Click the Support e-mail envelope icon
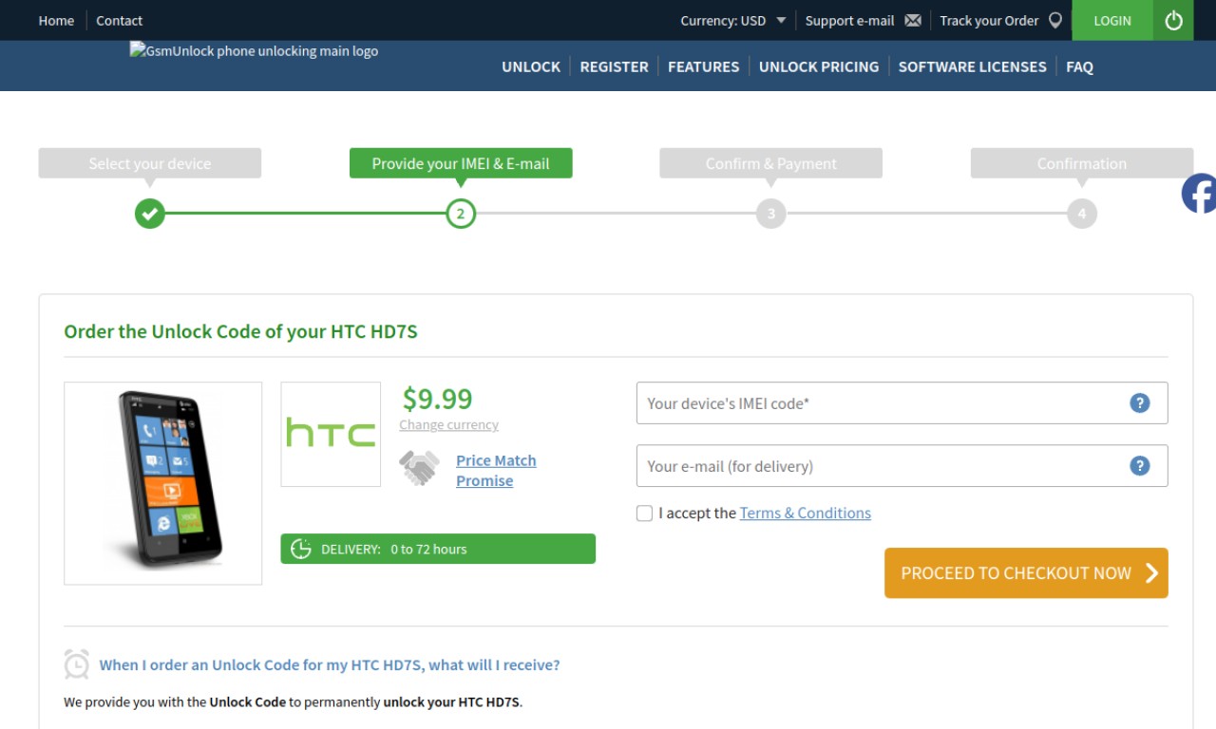 tap(913, 20)
